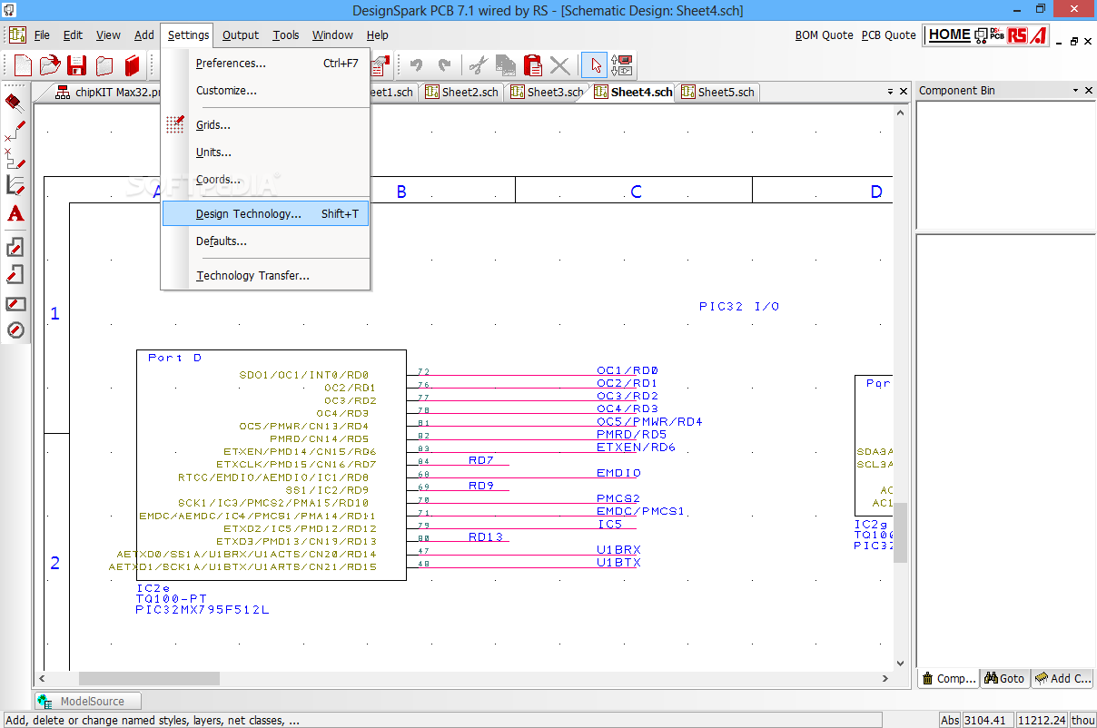Click the PIC32MX795F512L component name
Screen dimensions: 1097x728
click(203, 610)
